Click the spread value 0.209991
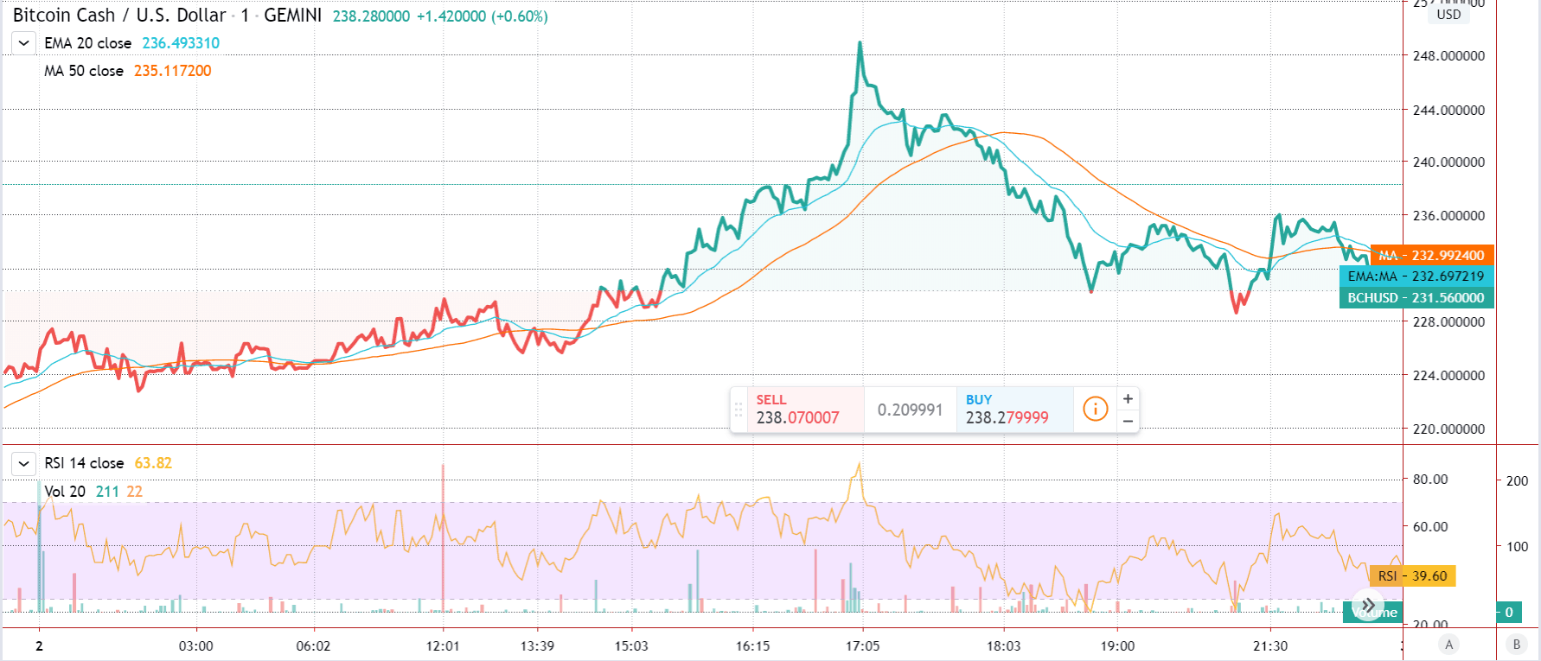This screenshot has width=1541, height=661. [910, 410]
